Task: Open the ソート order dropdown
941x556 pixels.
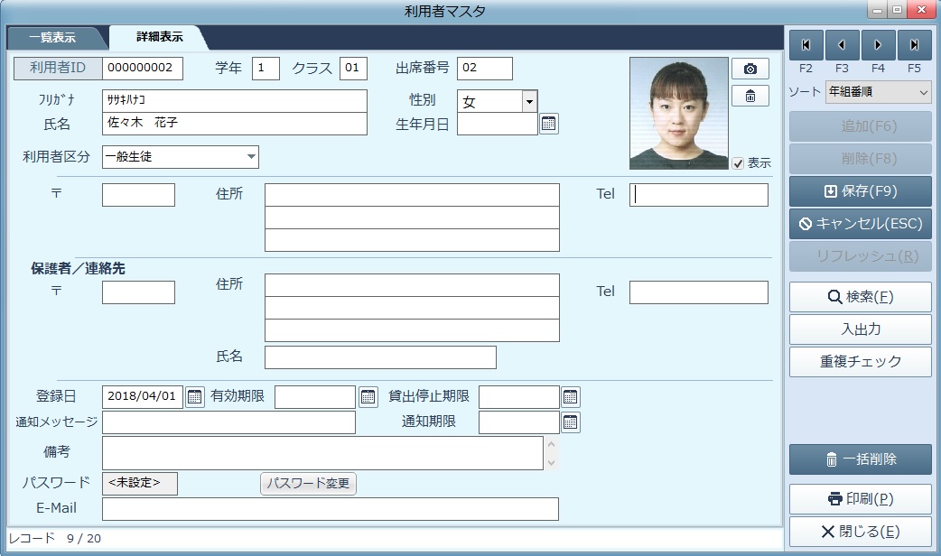Action: 878,92
